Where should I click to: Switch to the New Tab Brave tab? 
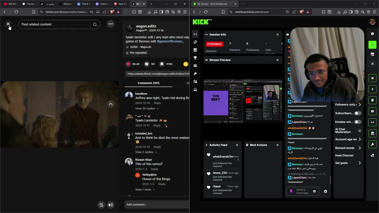121,4
